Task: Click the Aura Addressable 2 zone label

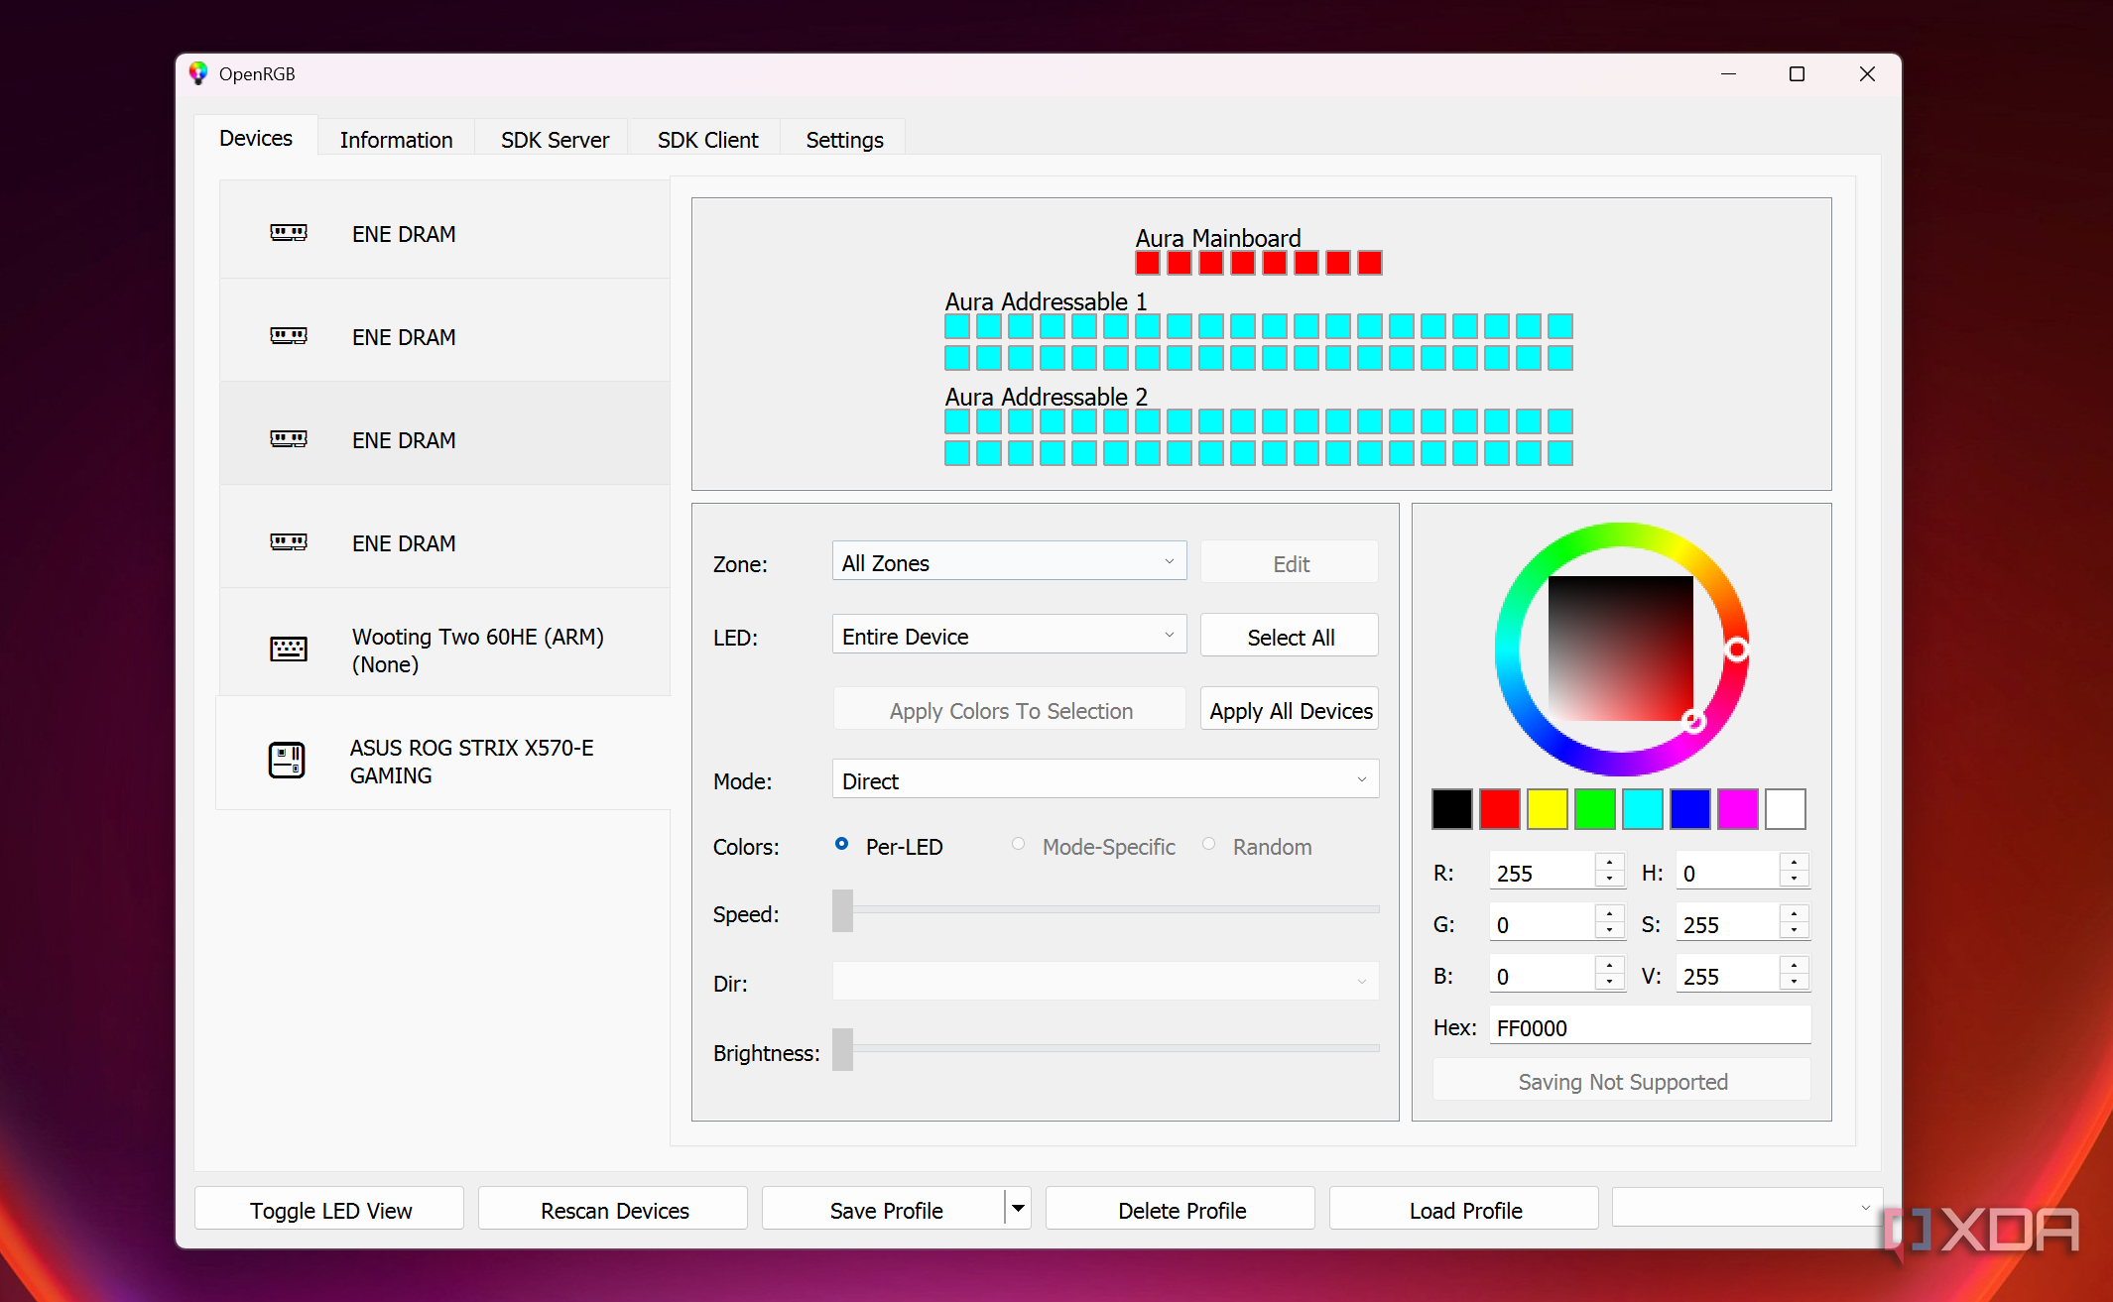Action: click(x=1046, y=397)
